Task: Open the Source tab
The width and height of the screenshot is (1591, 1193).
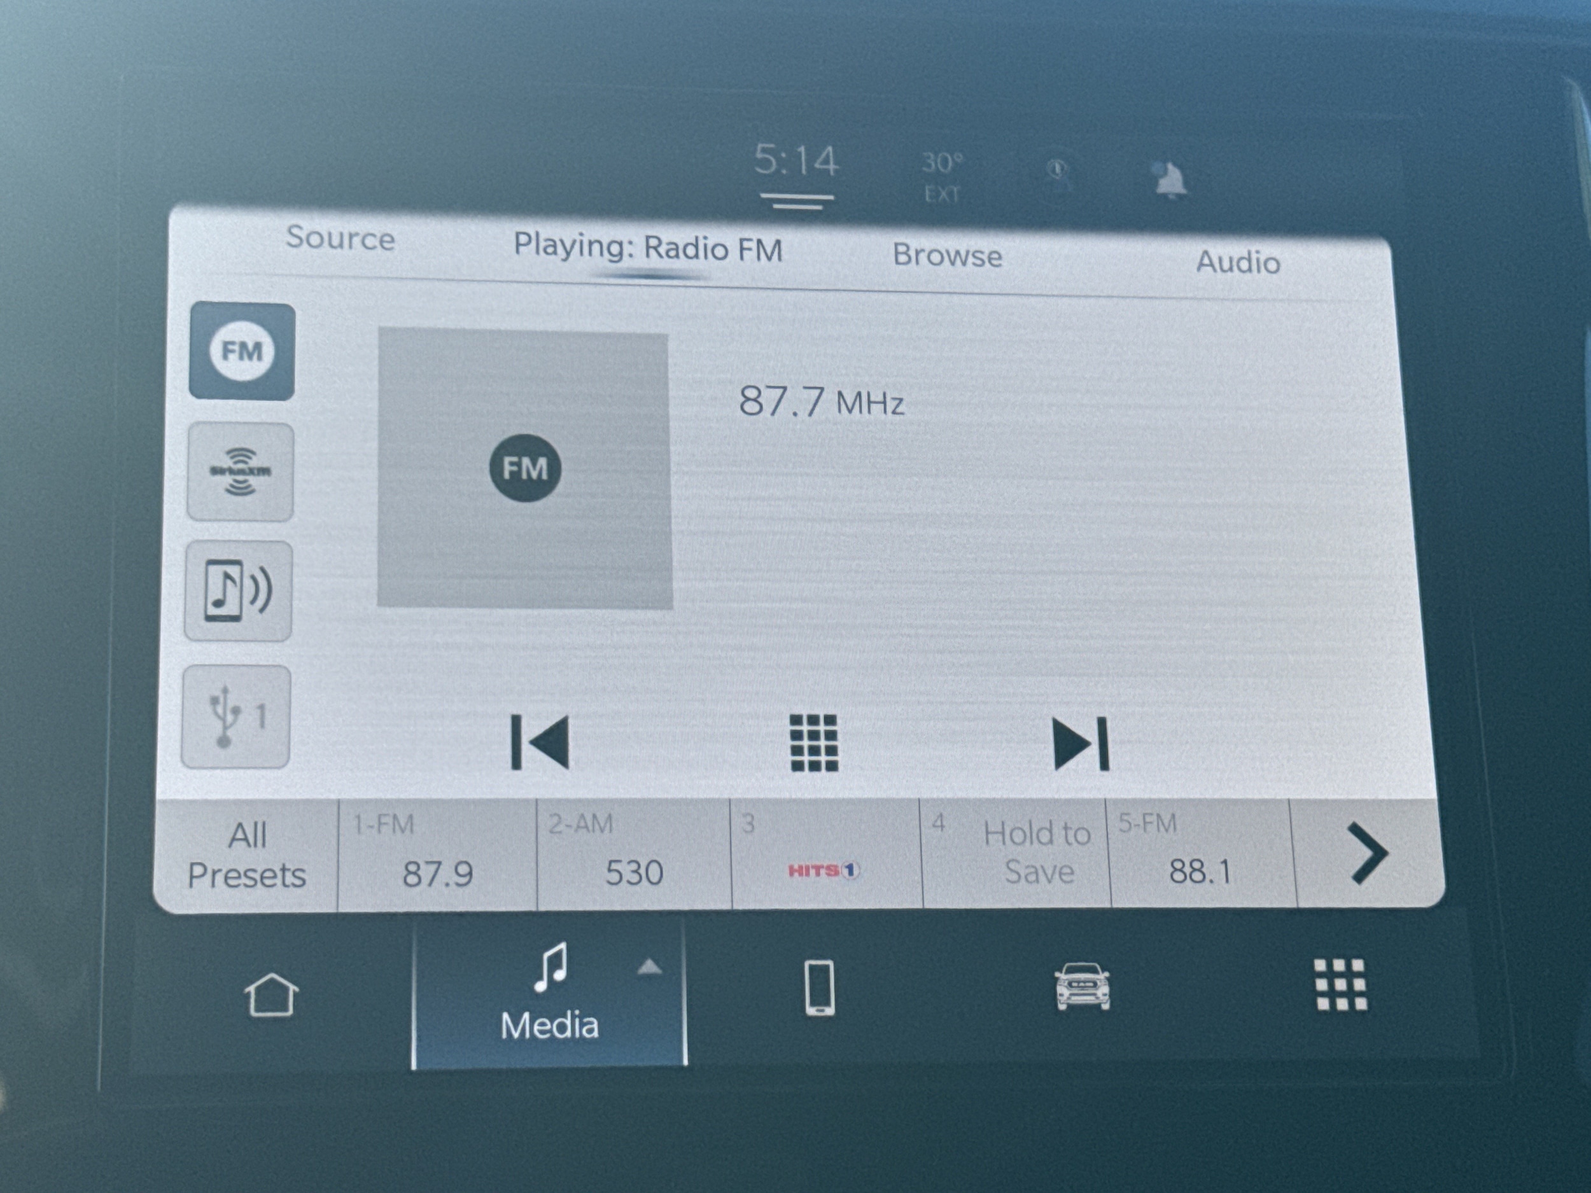Action: click(340, 238)
